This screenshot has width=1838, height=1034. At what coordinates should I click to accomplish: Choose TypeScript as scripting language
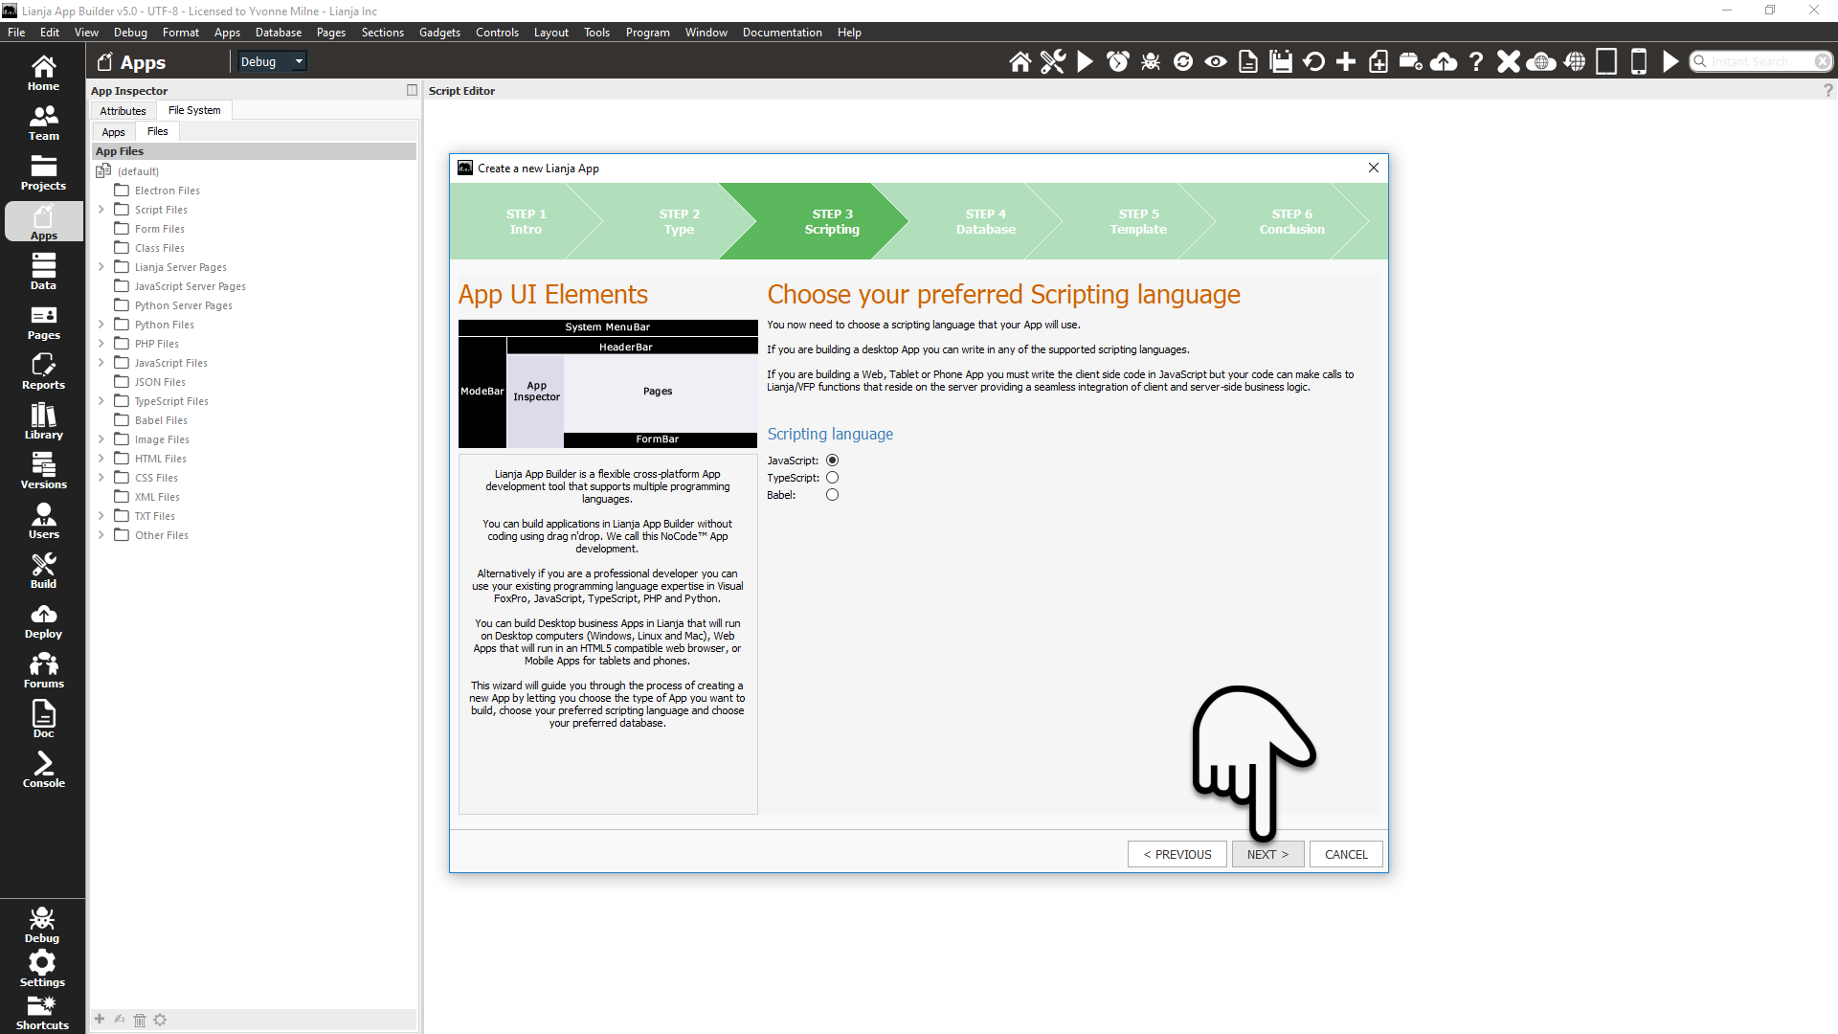point(832,478)
